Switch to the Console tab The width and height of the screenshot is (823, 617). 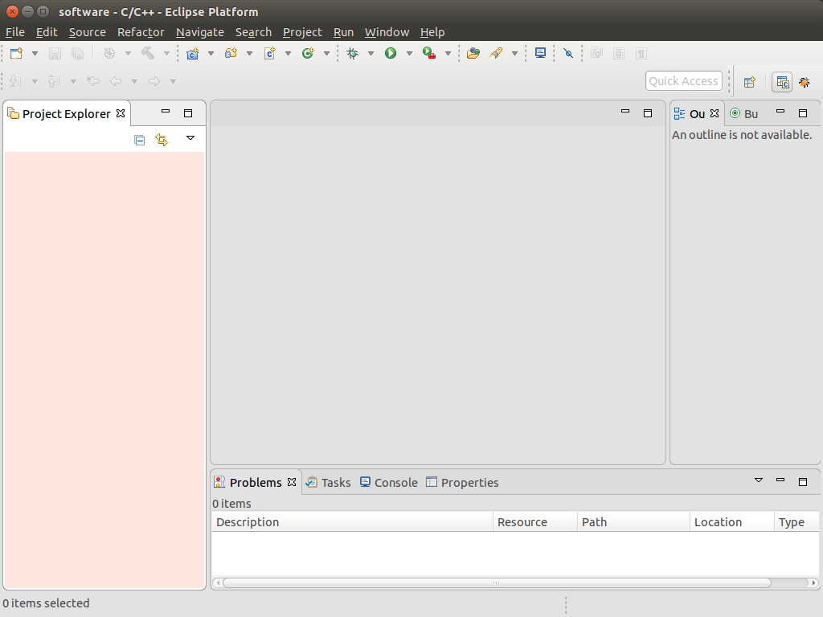click(x=389, y=482)
